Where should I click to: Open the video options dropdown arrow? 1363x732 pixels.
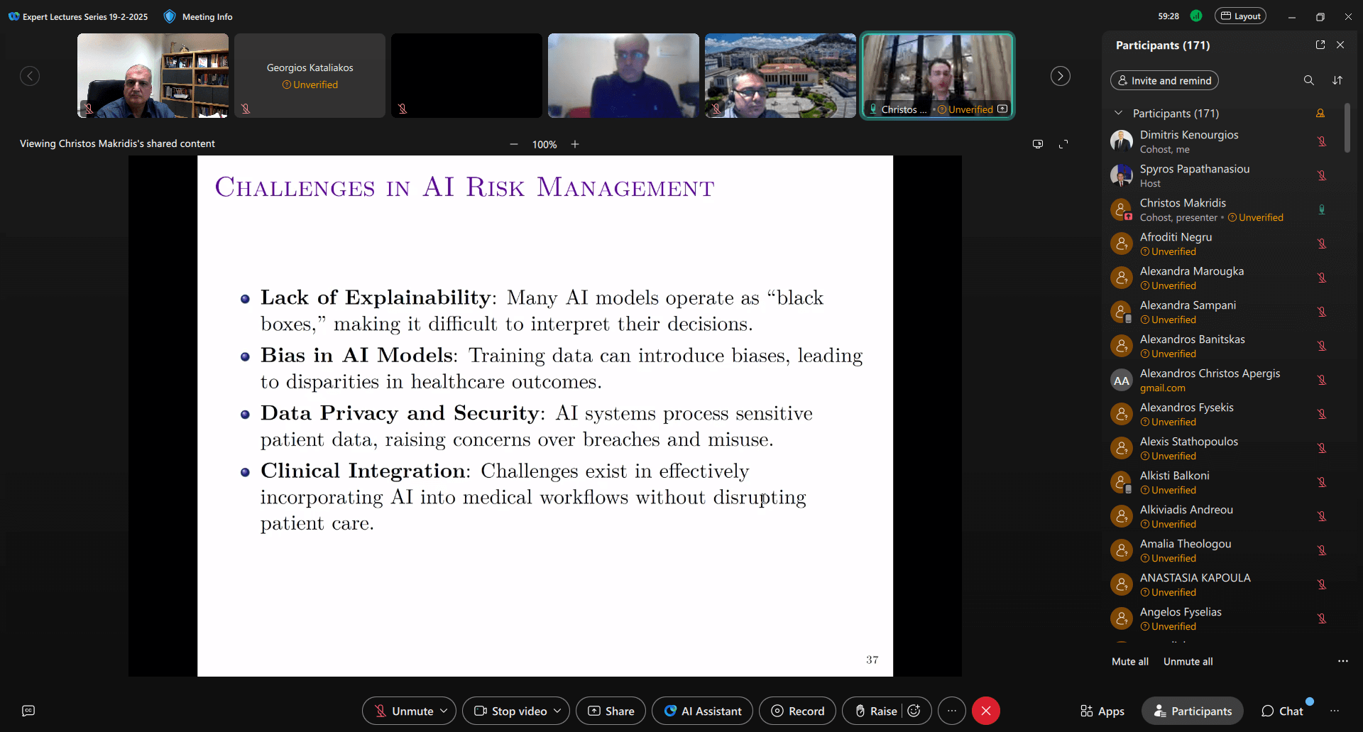(x=557, y=711)
